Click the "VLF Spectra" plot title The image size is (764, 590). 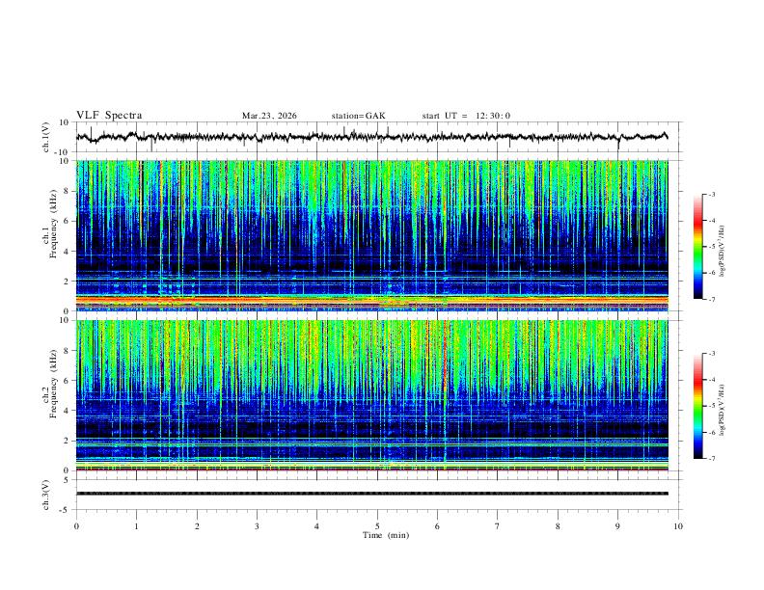(109, 116)
